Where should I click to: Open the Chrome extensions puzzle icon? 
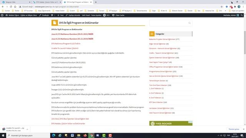pos(235,7)
